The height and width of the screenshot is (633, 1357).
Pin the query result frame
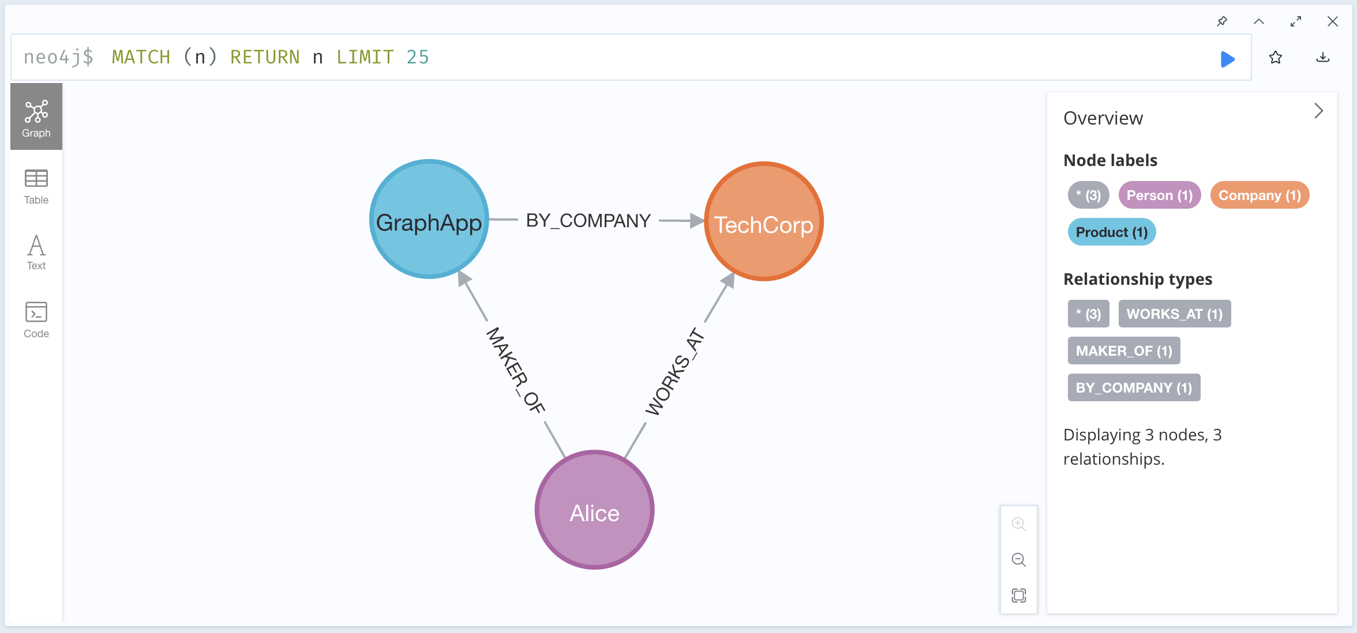coord(1222,21)
